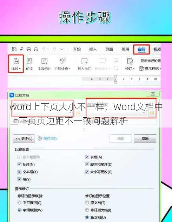Select the 审阅 tab
Viewport: 172px width, 222px height.
141,49
